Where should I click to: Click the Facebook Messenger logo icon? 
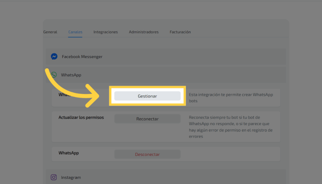pyautogui.click(x=54, y=57)
